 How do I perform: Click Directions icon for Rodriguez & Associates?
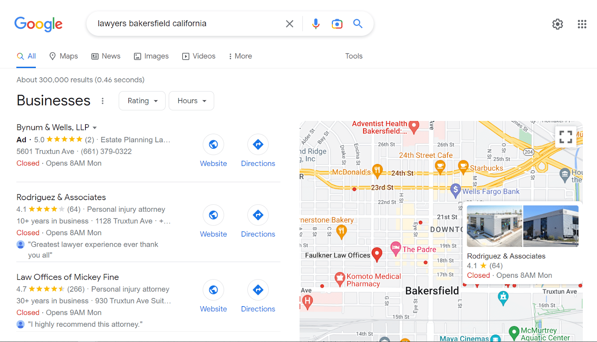(x=258, y=215)
